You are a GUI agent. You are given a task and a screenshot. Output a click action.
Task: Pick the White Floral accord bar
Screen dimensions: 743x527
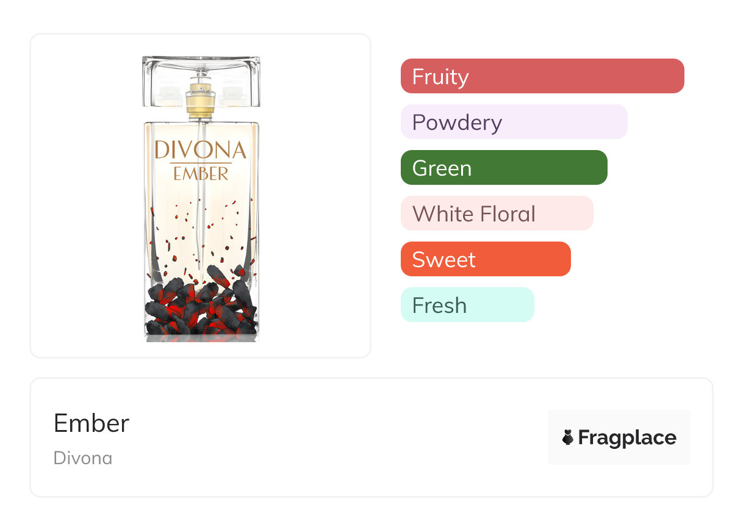497,213
